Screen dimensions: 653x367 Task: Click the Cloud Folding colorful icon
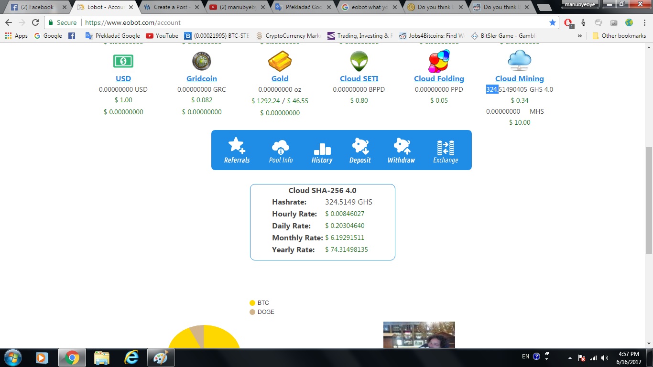click(x=439, y=61)
